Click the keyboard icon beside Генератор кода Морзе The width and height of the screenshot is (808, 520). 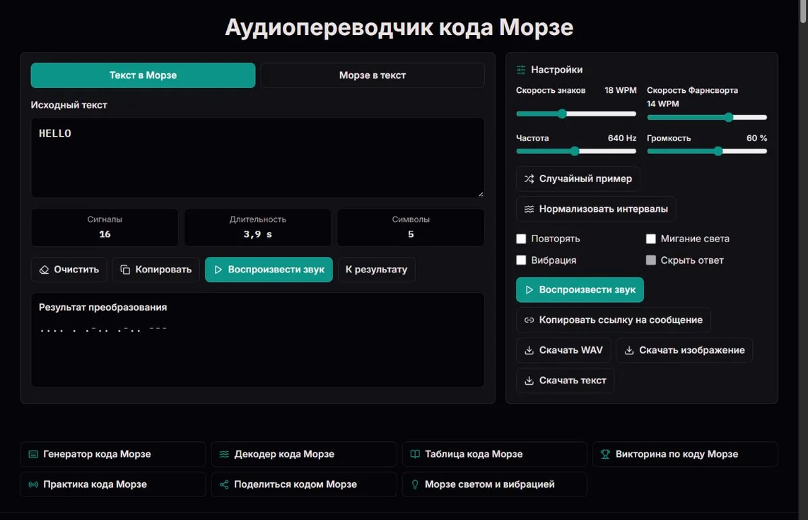pyautogui.click(x=33, y=454)
